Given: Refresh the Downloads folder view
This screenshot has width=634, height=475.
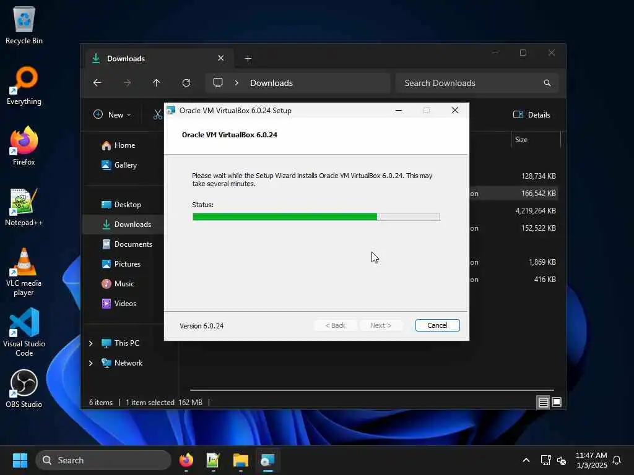Looking at the screenshot, I should [186, 83].
